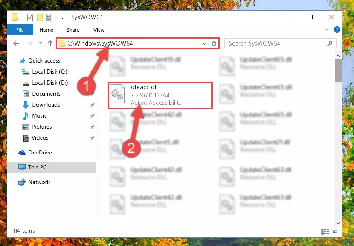Click the folder icon at title bar left
354x246 pixels.
point(15,17)
